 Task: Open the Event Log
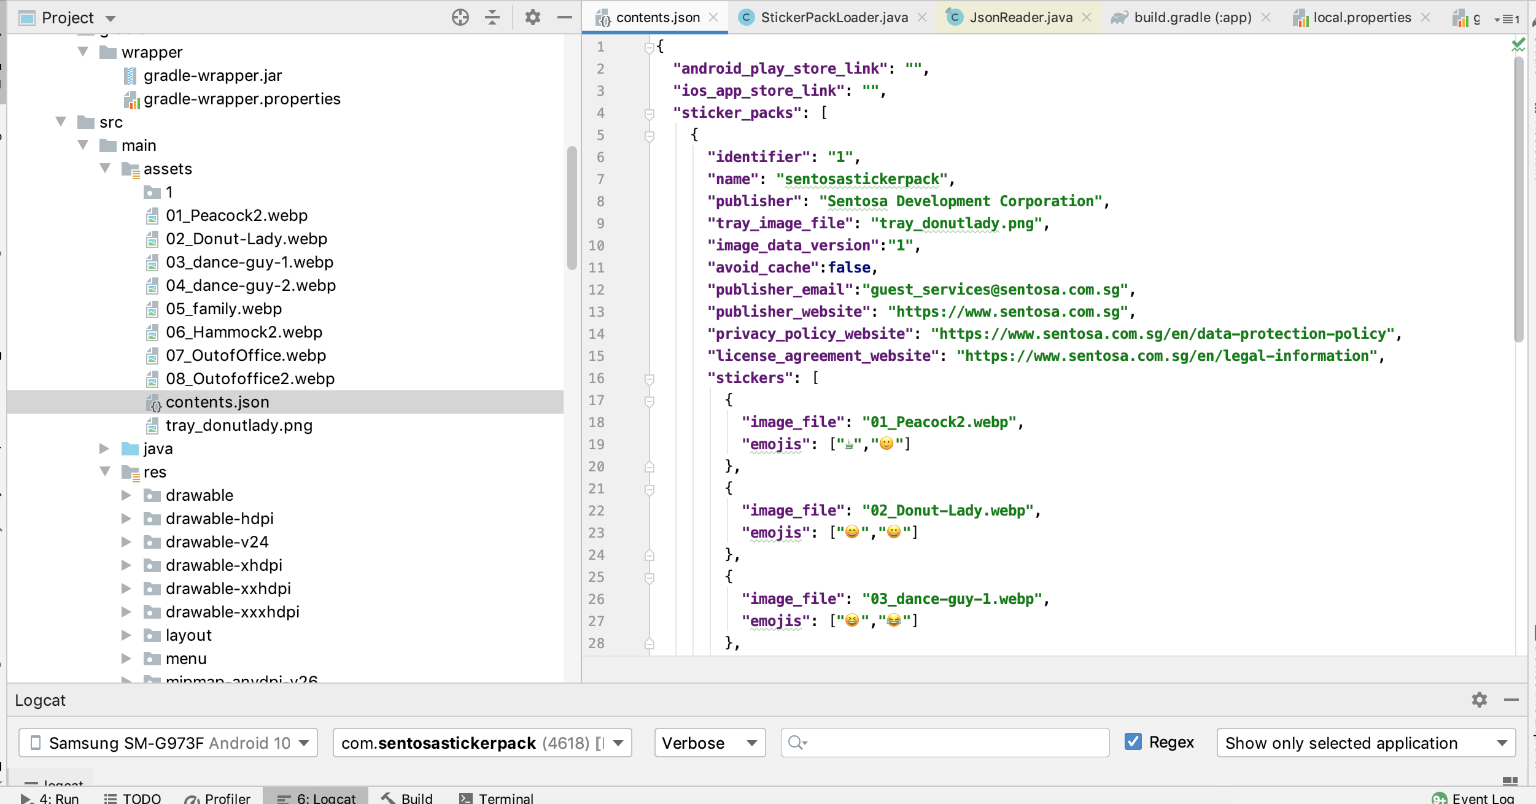pos(1473,797)
